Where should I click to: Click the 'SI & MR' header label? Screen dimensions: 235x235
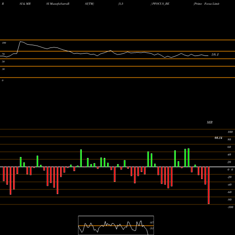point(25,4)
